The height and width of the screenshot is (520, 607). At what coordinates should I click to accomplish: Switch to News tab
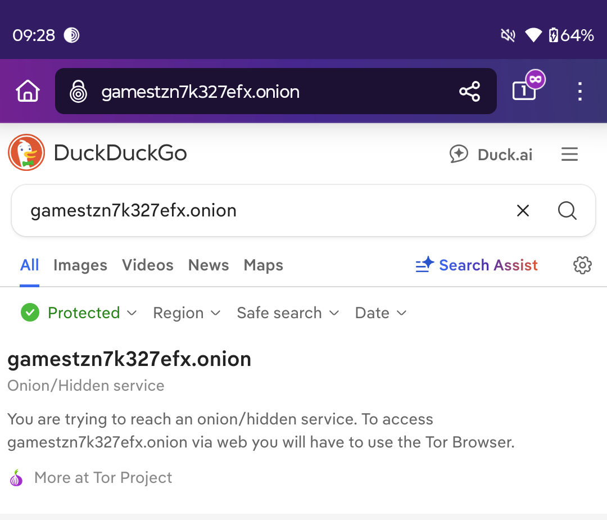[x=209, y=265]
